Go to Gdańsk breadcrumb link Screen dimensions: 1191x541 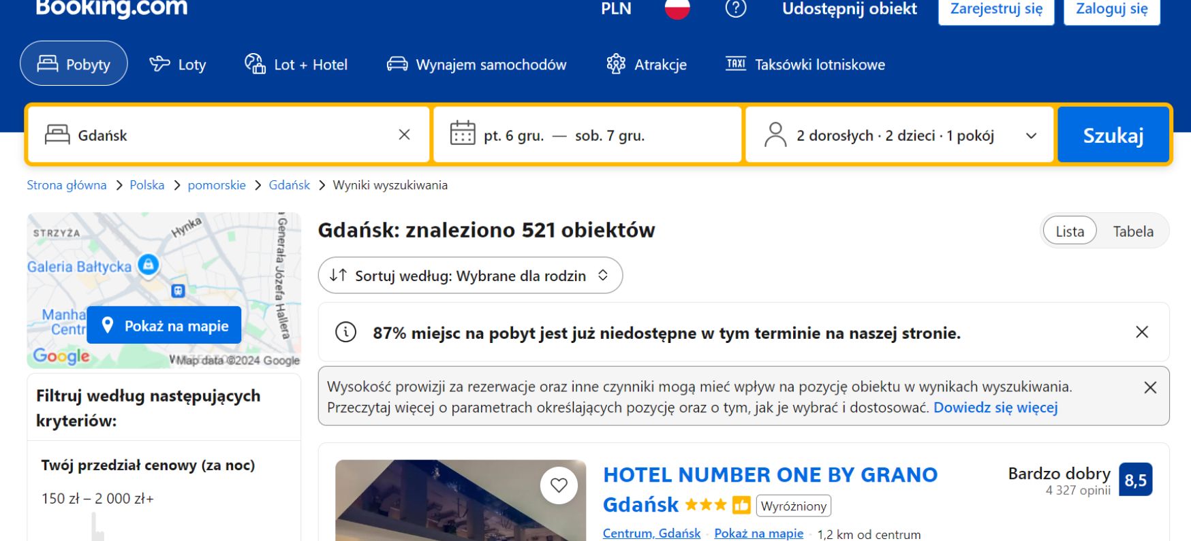click(x=289, y=185)
